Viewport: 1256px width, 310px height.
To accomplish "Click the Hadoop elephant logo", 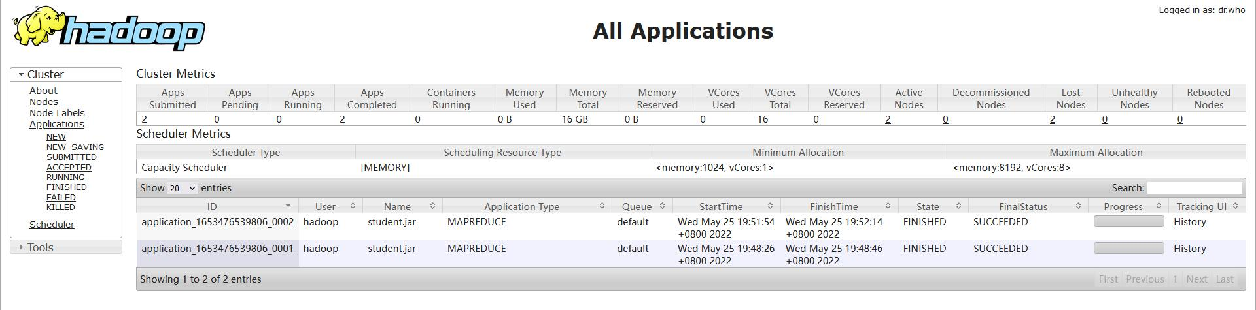I will pos(108,29).
